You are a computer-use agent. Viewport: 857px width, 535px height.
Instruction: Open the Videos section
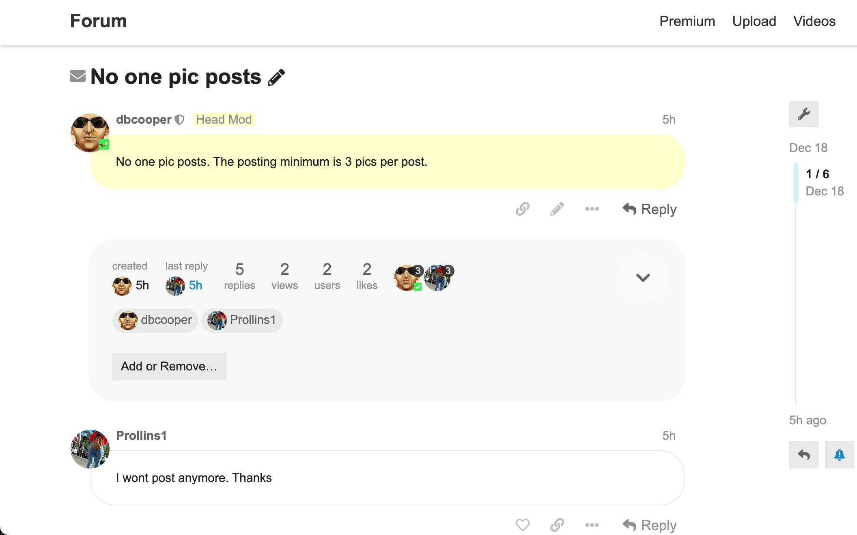[814, 21]
